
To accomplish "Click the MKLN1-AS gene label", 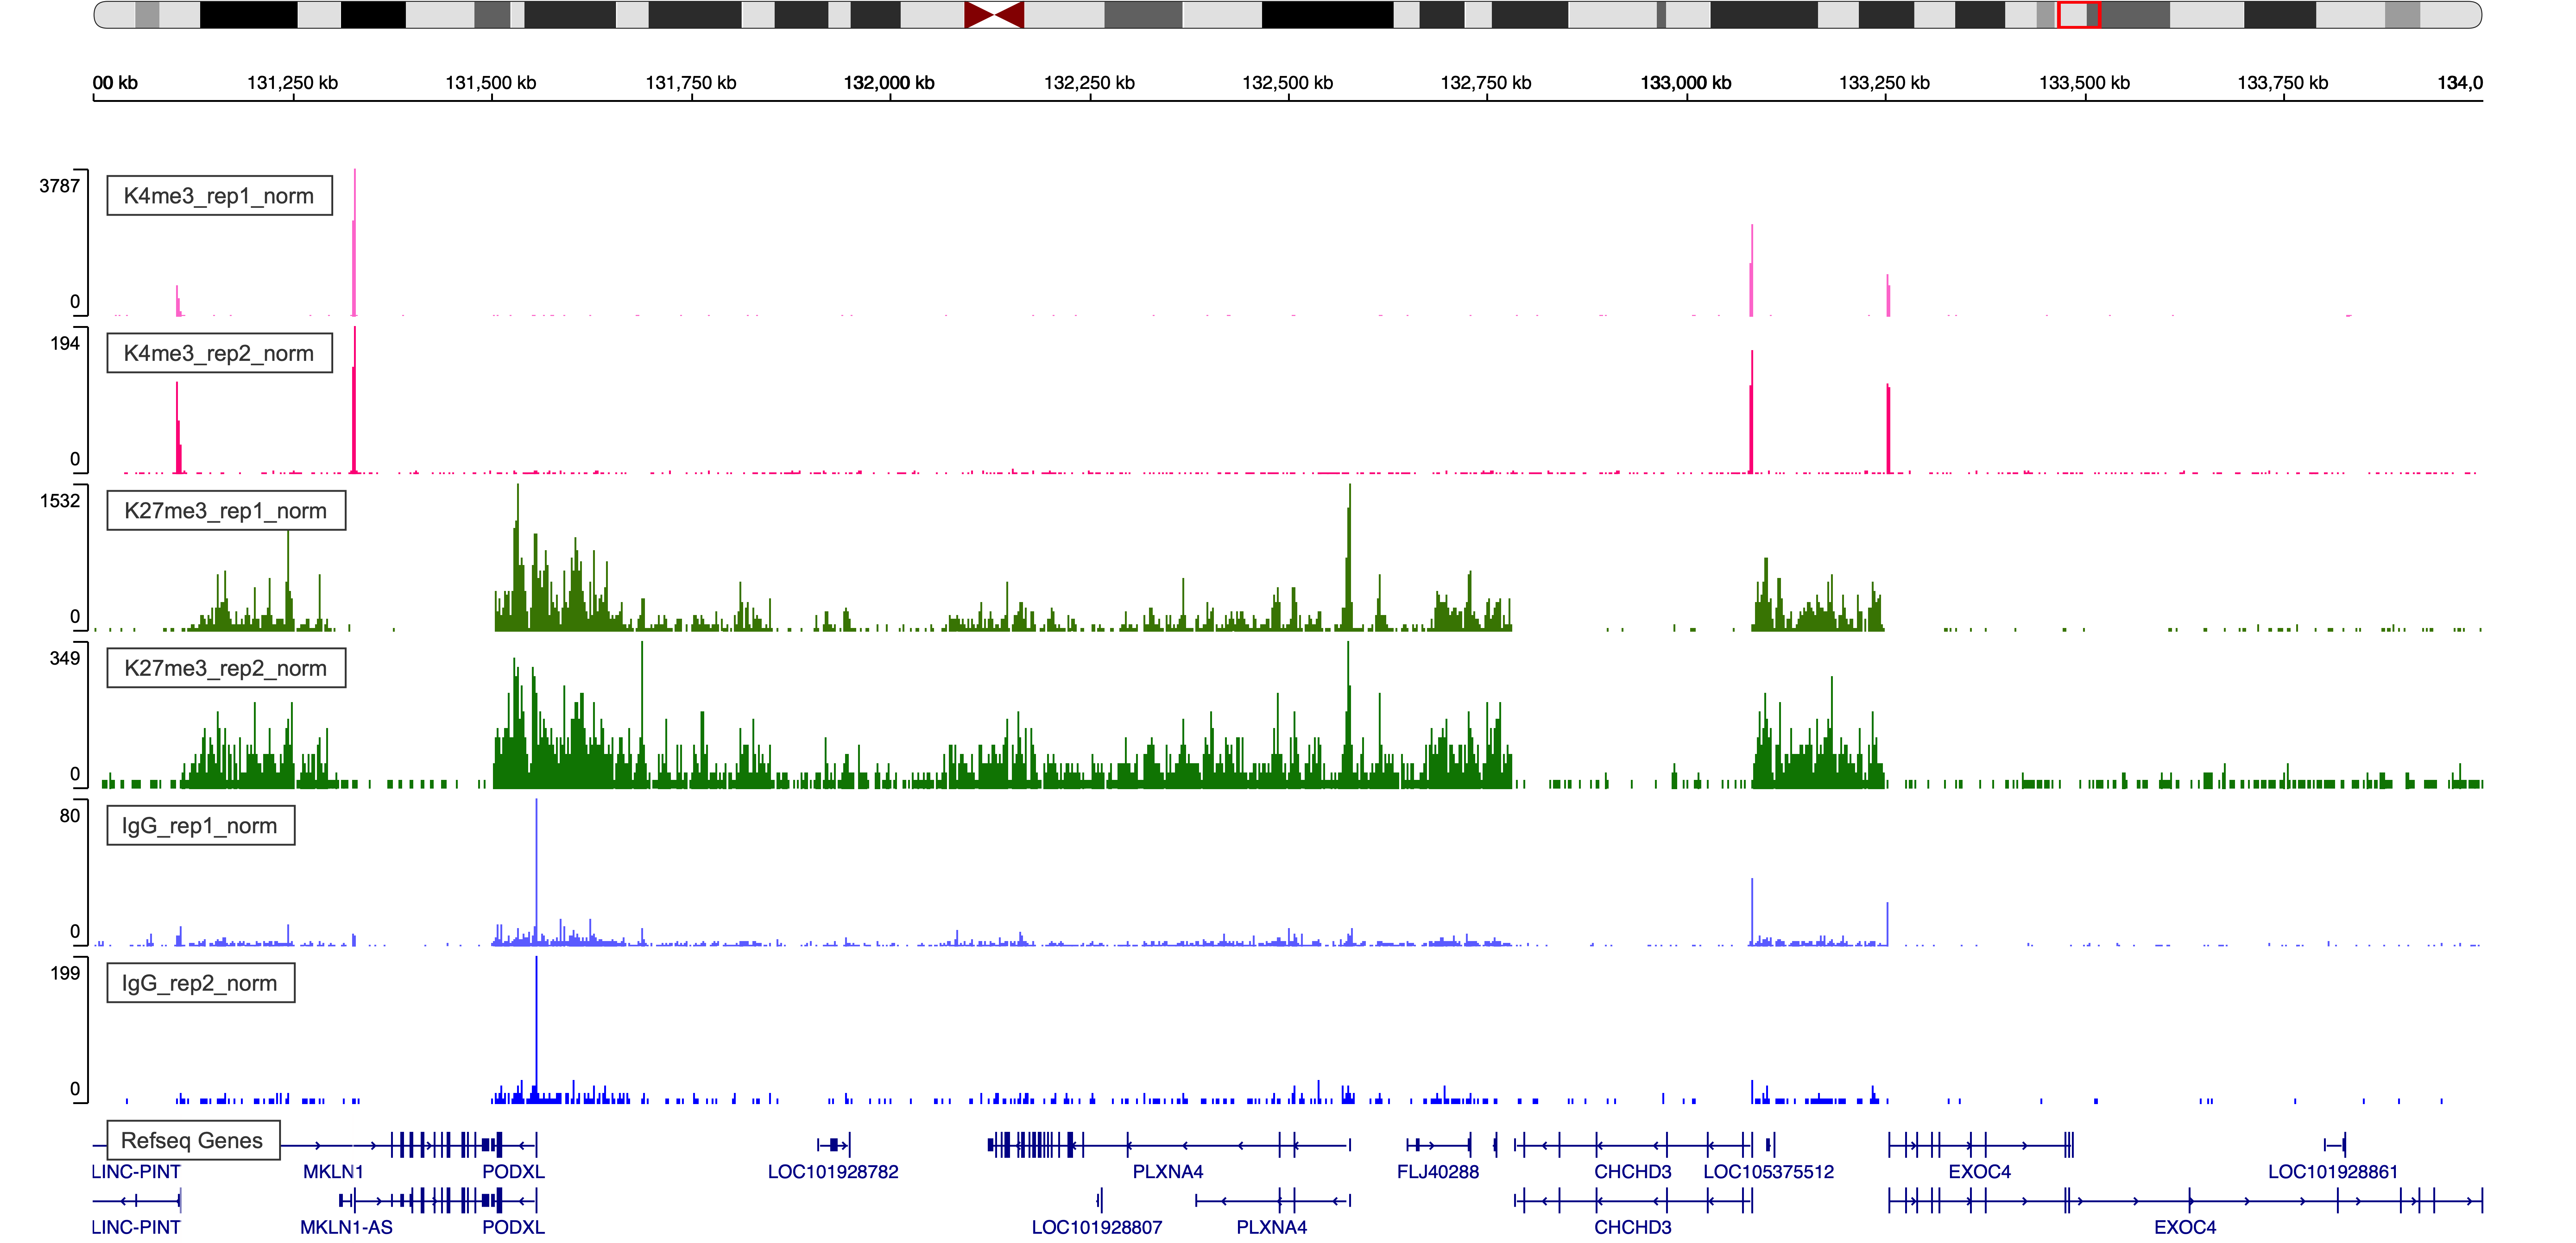I will click(x=346, y=1227).
